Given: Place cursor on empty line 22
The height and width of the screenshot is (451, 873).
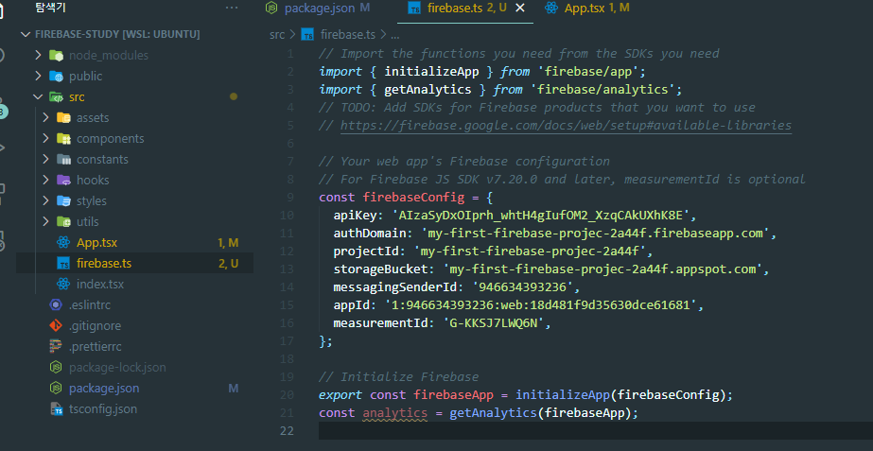Looking at the screenshot, I should [596, 431].
